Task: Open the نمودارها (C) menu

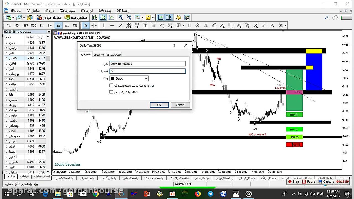Action: [67, 11]
